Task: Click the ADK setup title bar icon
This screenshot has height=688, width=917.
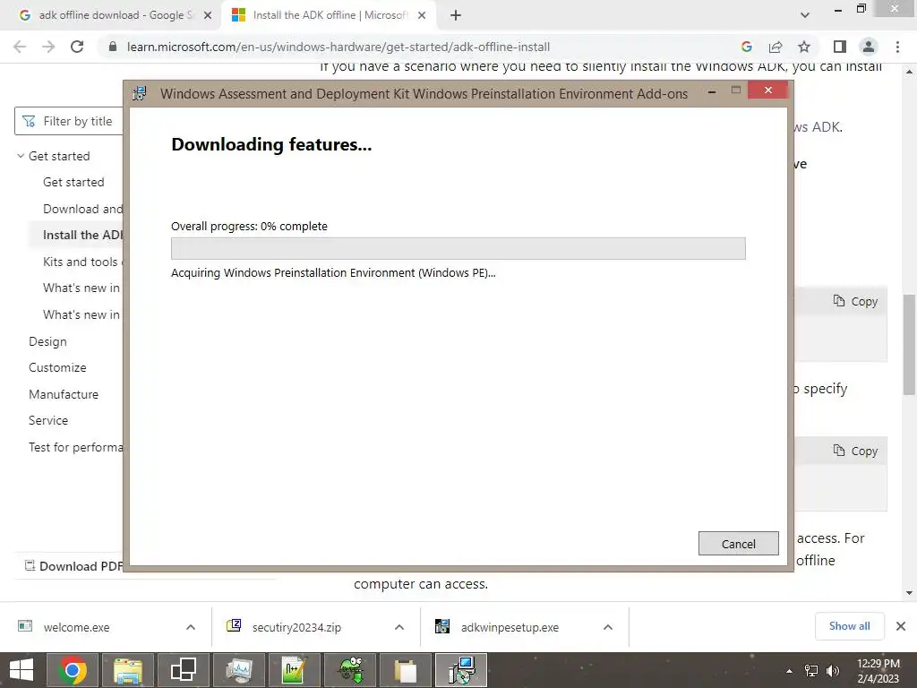Action: point(140,93)
